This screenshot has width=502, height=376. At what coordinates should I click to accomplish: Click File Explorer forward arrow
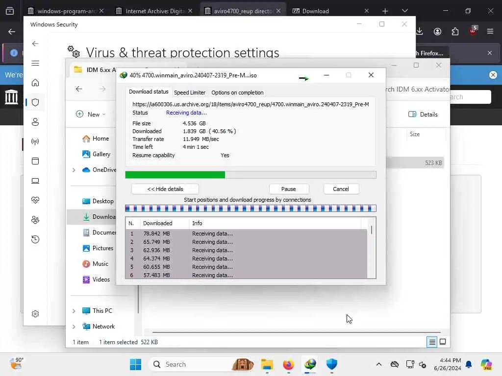click(x=102, y=89)
